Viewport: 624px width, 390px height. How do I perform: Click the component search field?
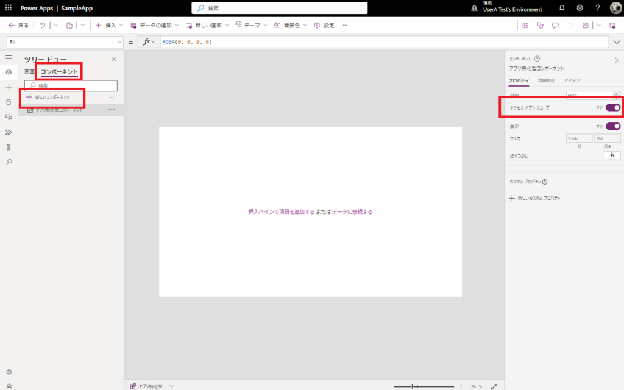click(x=69, y=85)
